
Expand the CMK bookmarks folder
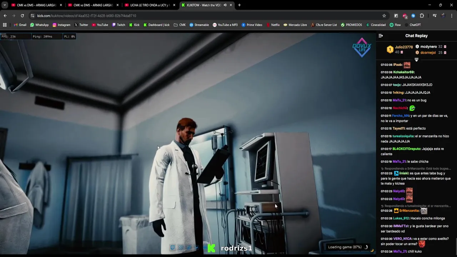(180, 25)
